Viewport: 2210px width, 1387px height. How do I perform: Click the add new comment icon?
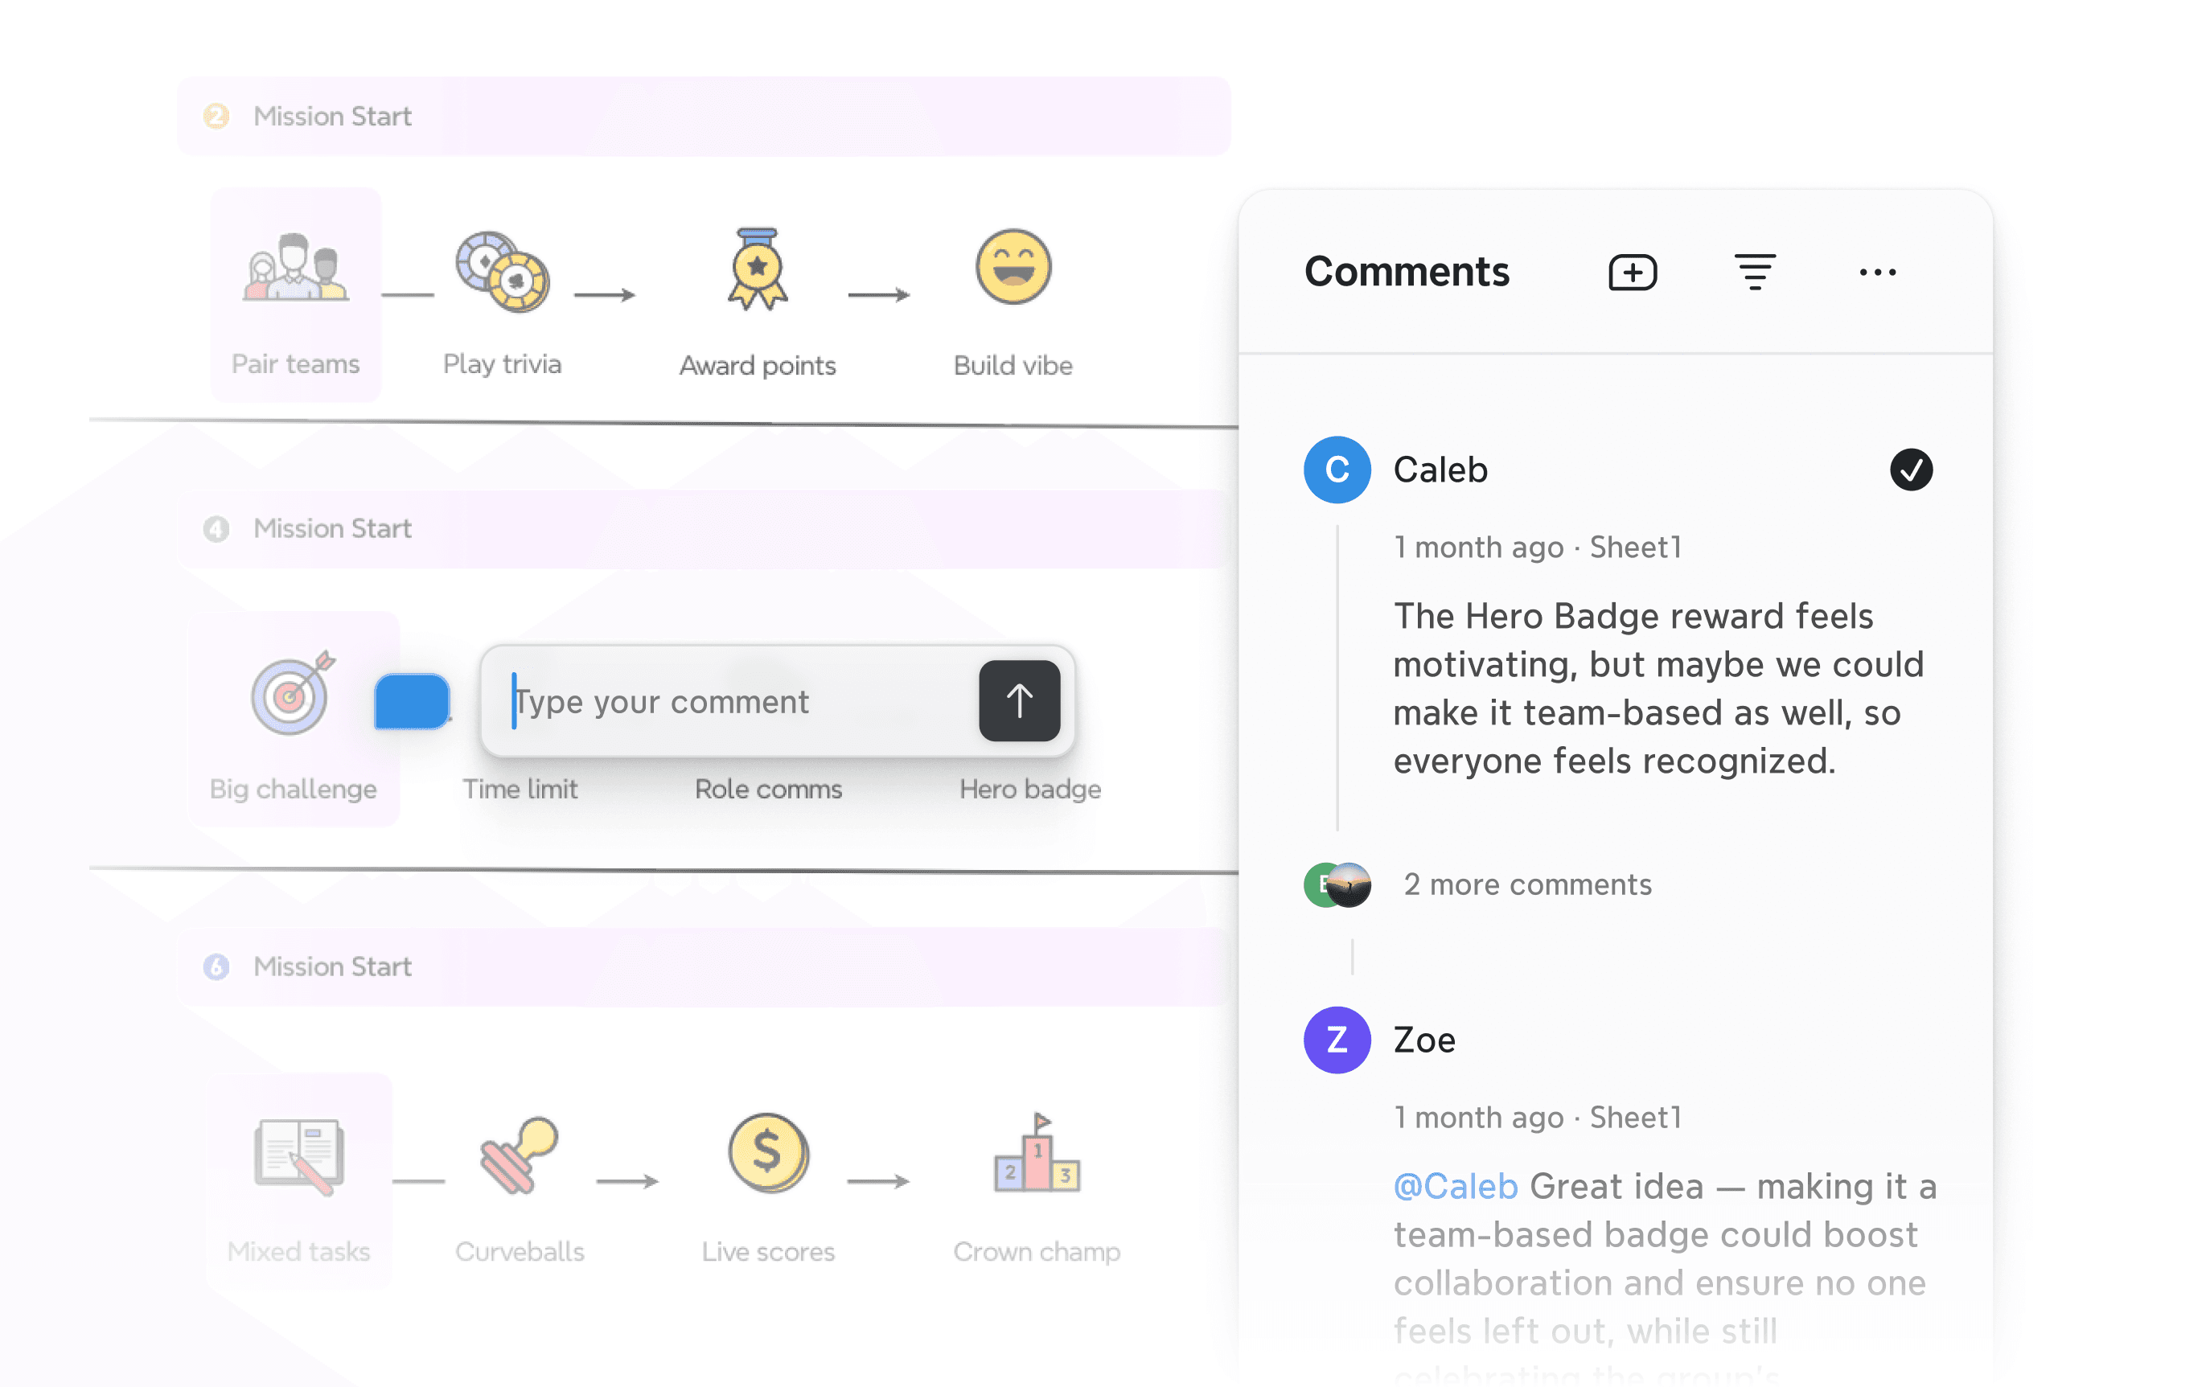[x=1632, y=273]
